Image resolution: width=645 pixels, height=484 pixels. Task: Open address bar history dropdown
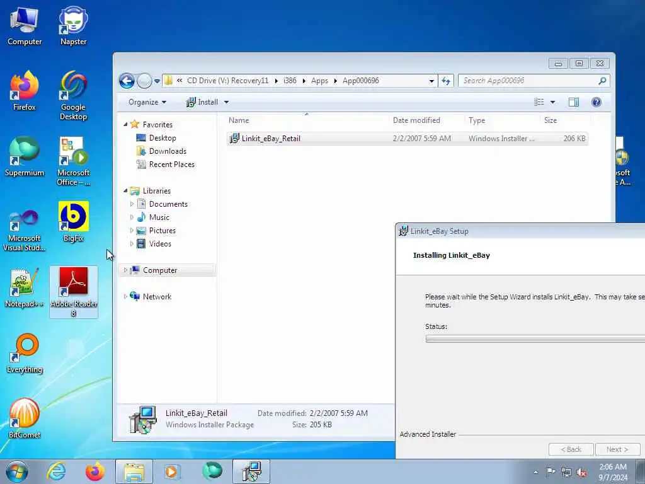(x=431, y=81)
